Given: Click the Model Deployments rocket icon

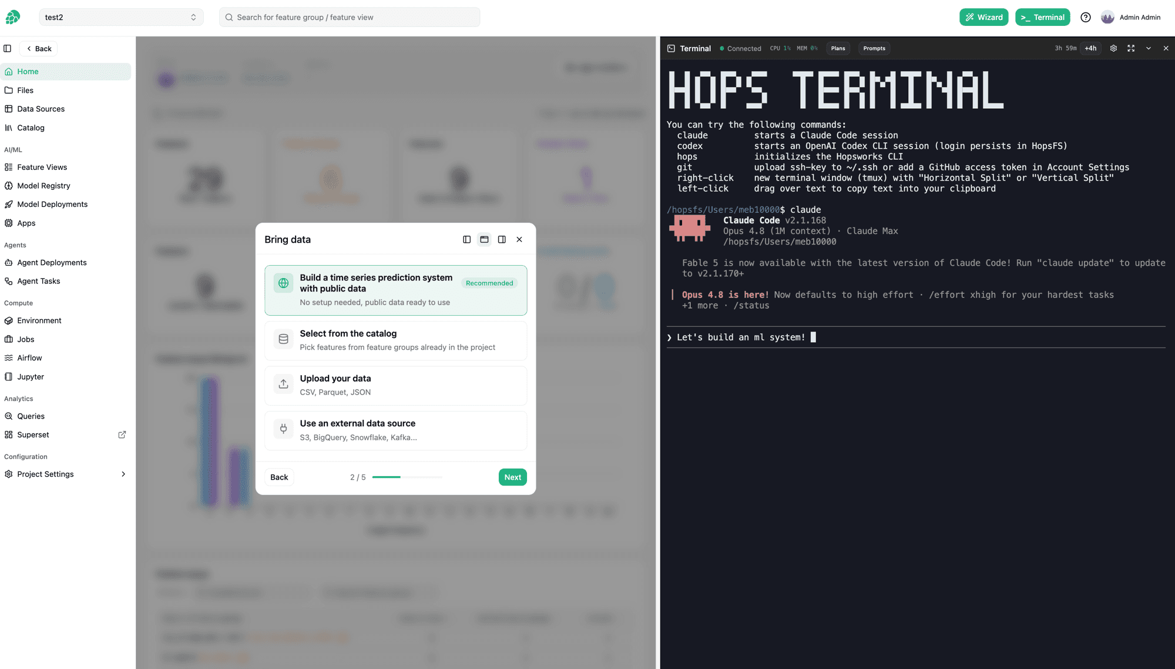Looking at the screenshot, I should click(x=9, y=204).
